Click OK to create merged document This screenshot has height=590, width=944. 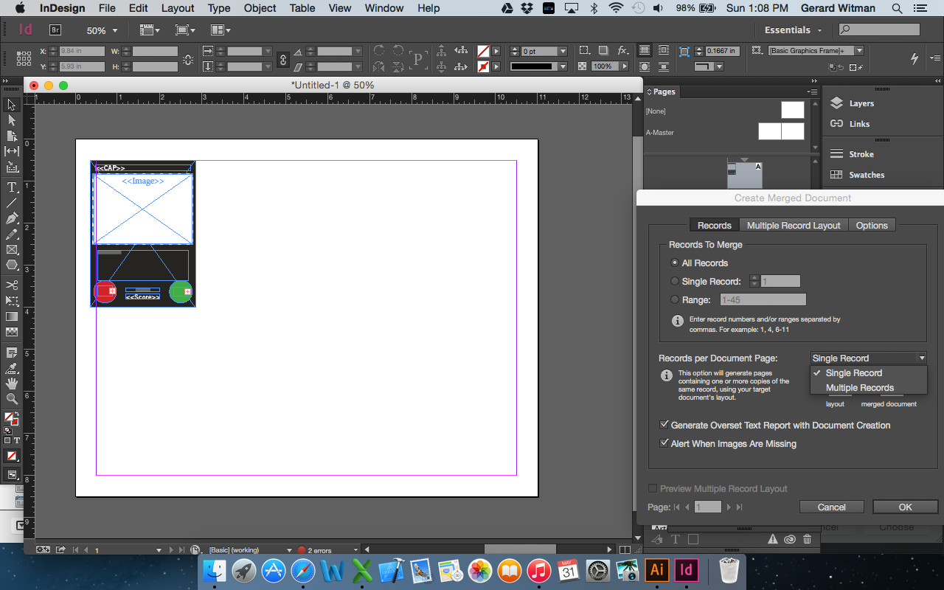(x=905, y=507)
